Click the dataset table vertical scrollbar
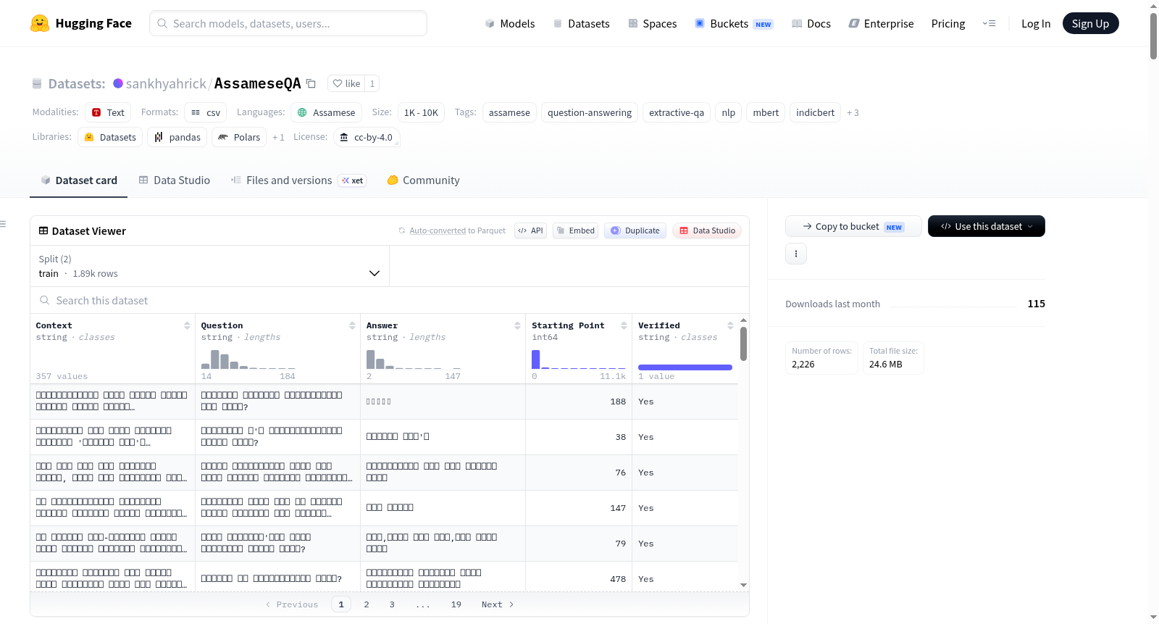Viewport: 1159px width, 624px height. click(743, 344)
